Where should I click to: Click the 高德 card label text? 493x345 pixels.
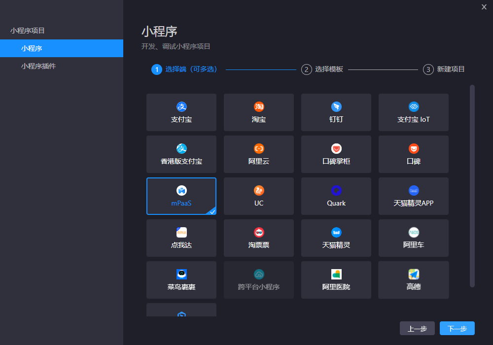pos(414,286)
